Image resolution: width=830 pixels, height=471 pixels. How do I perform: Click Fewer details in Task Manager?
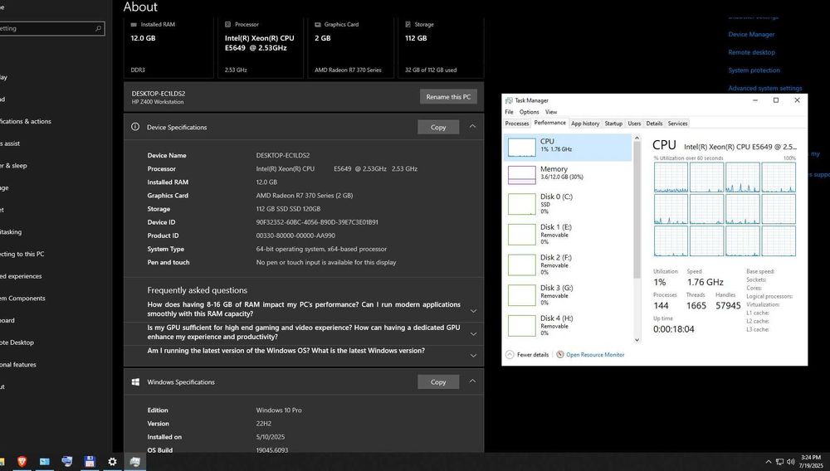533,355
